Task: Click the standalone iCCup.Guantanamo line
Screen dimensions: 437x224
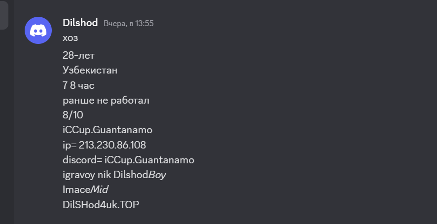Action: tap(108, 130)
